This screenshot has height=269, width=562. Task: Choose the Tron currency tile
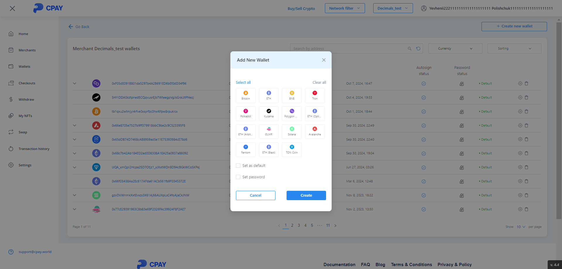point(315,95)
